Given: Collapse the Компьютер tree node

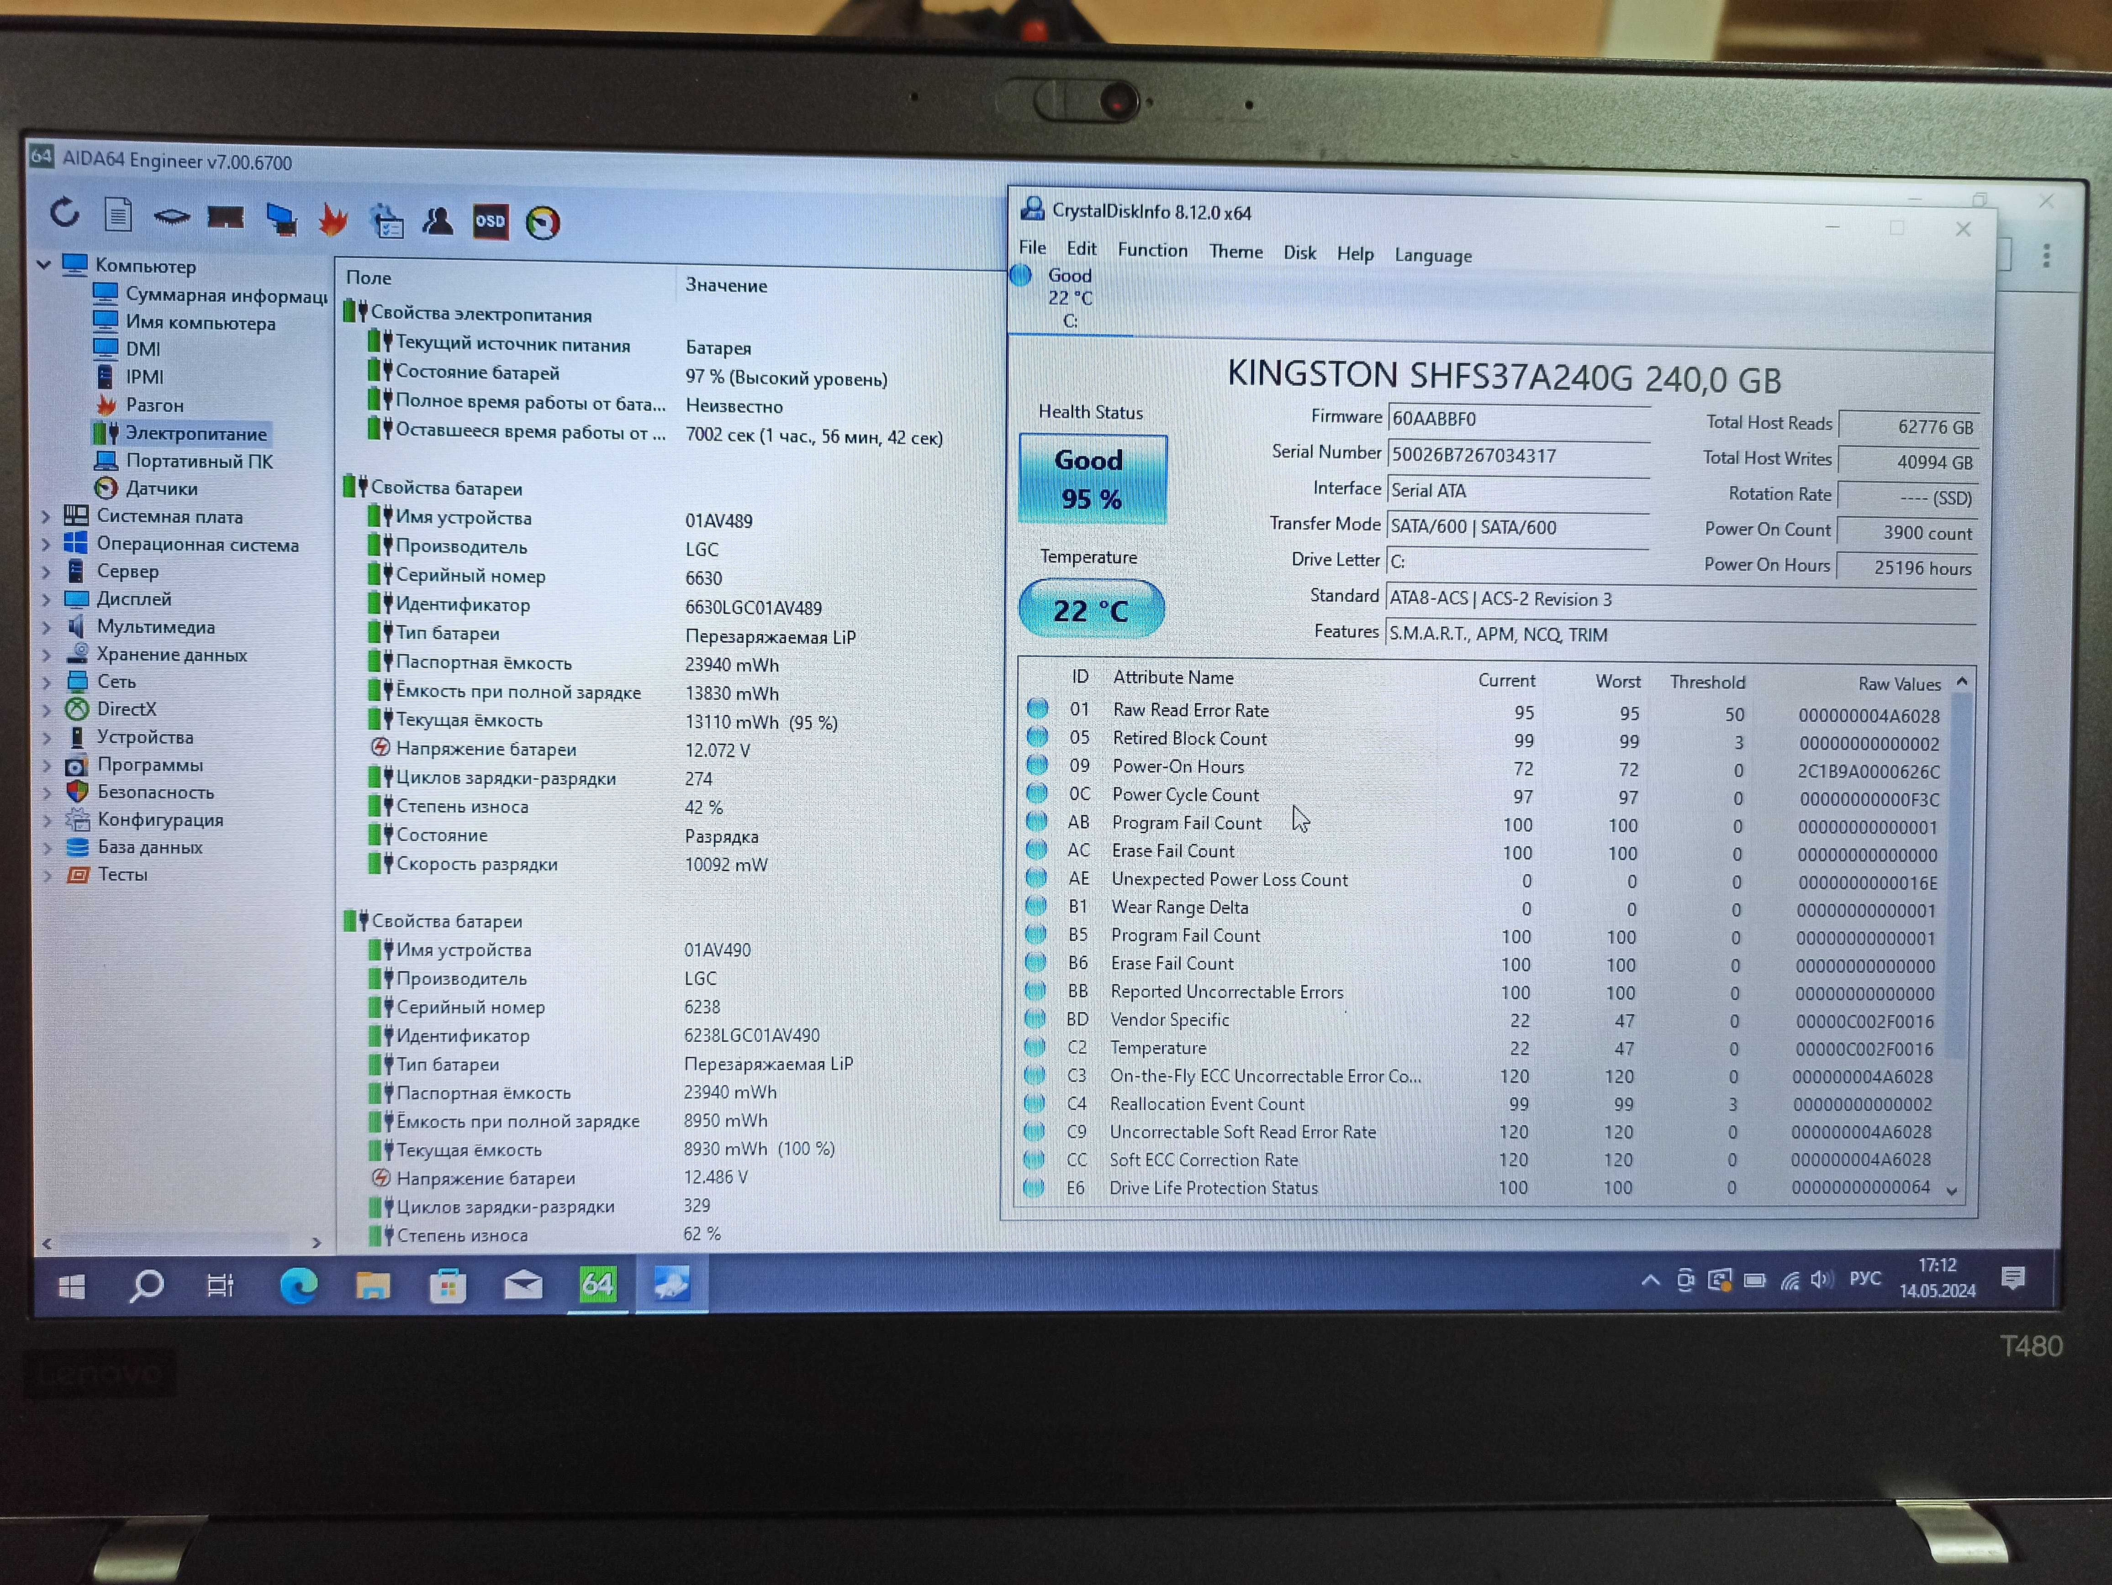Looking at the screenshot, I should (x=44, y=264).
